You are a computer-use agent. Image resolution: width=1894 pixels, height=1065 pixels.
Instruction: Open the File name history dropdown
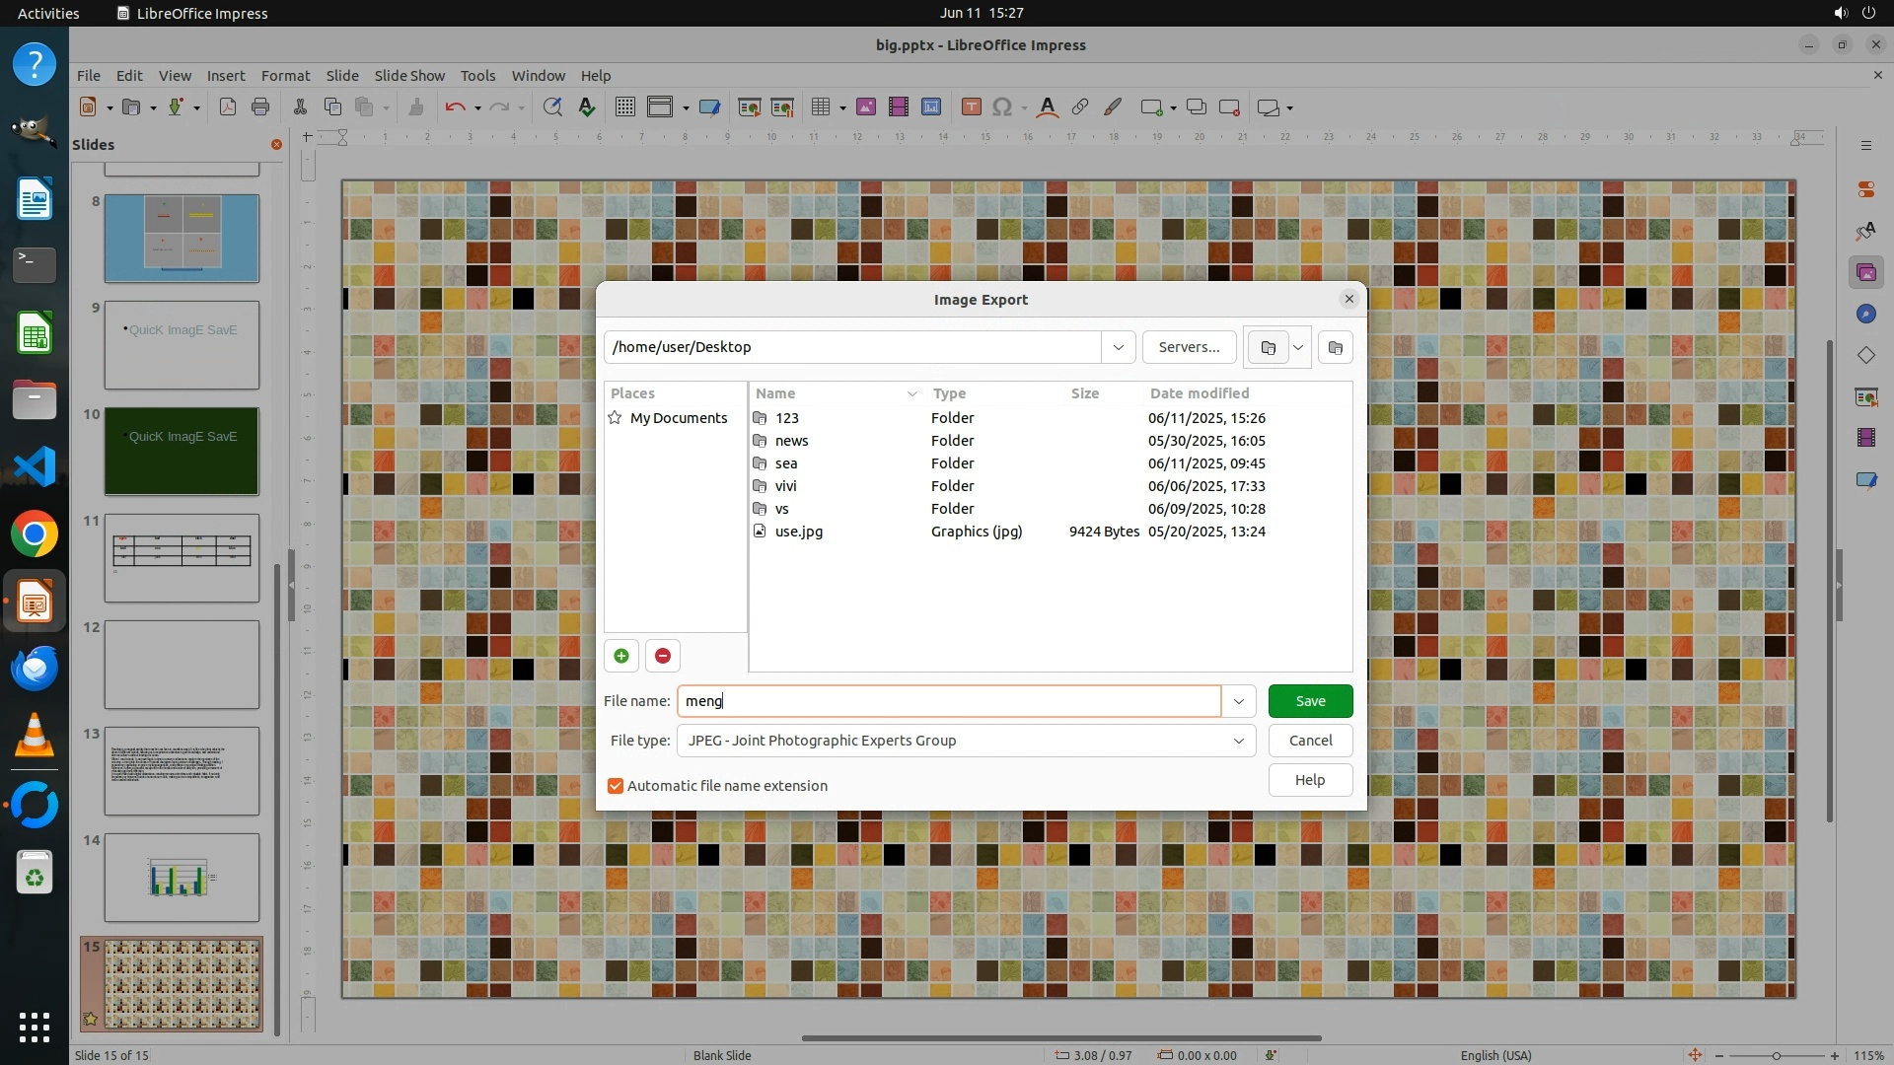pyautogui.click(x=1238, y=701)
